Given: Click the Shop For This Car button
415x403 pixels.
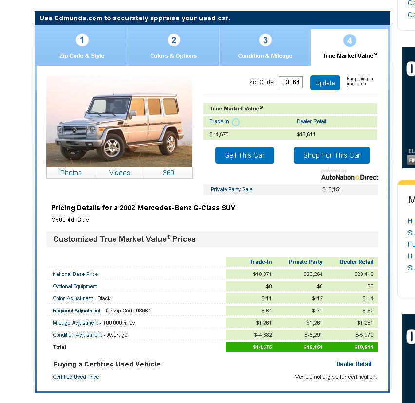Looking at the screenshot, I should point(332,155).
